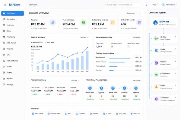The image size is (181, 120).
Task: Open the Stock Entry shortcut
Action: click(121, 114)
